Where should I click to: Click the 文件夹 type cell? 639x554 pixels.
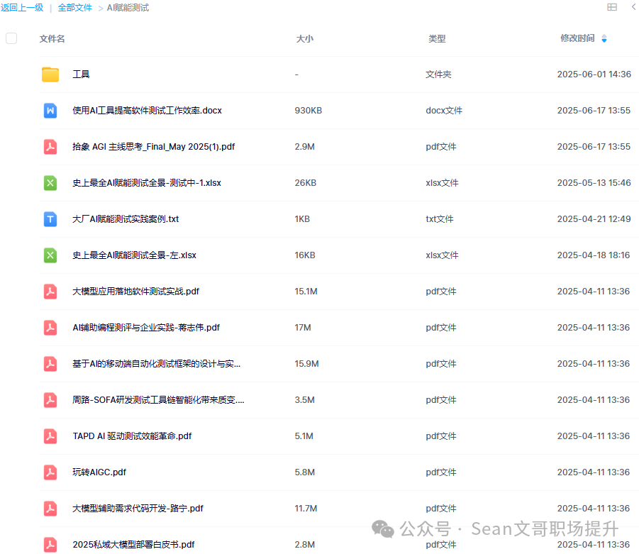coord(438,74)
